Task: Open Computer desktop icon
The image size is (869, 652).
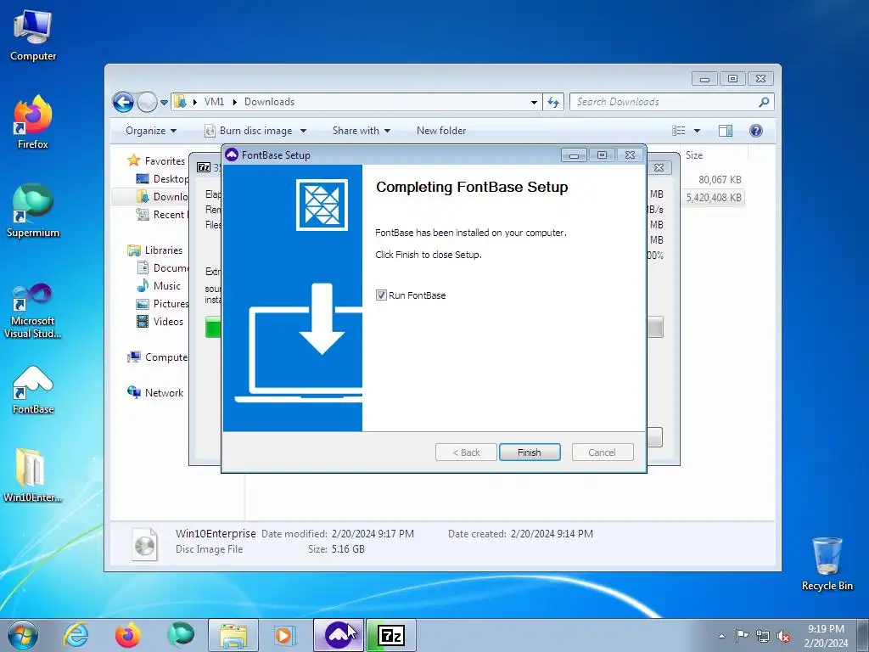Action: coord(33,36)
